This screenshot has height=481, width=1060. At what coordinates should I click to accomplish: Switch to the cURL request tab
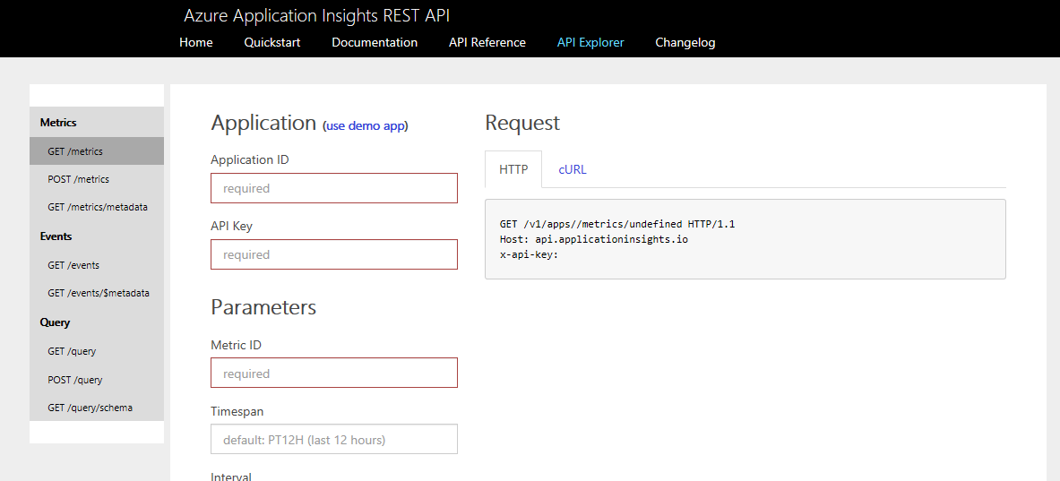click(572, 169)
